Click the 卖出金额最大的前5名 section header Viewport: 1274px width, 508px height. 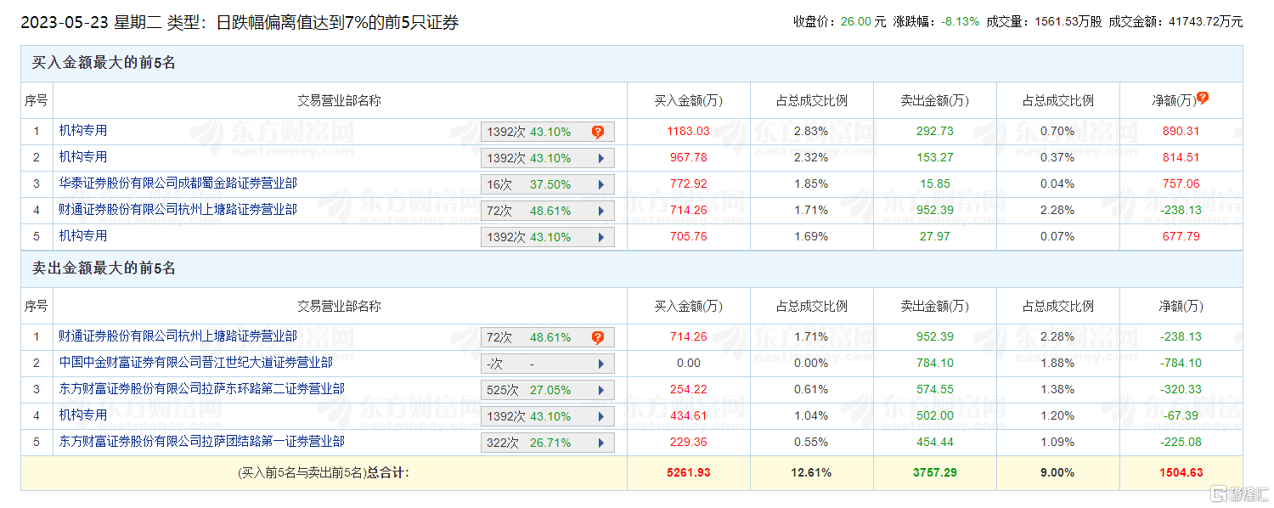coord(104,268)
